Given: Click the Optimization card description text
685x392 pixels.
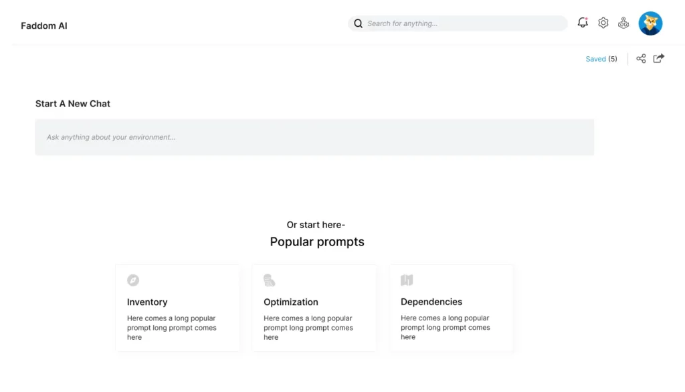Looking at the screenshot, I should coord(308,328).
